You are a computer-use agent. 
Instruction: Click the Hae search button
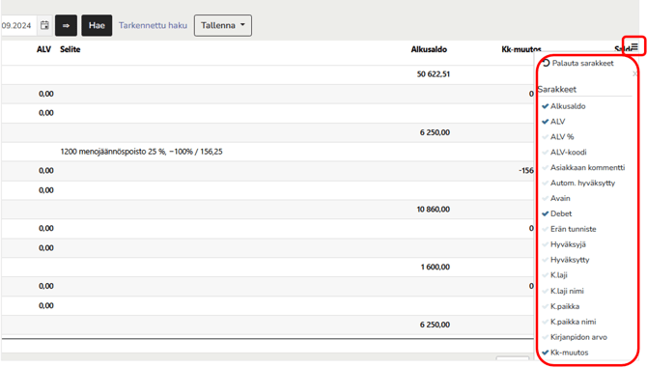(97, 25)
